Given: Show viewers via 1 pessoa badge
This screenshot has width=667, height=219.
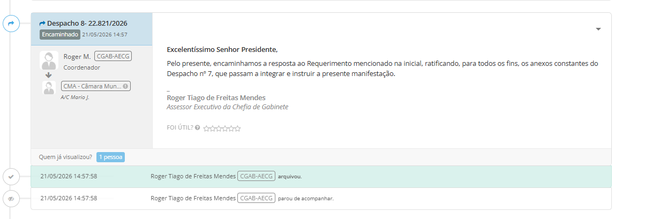Looking at the screenshot, I should (111, 157).
